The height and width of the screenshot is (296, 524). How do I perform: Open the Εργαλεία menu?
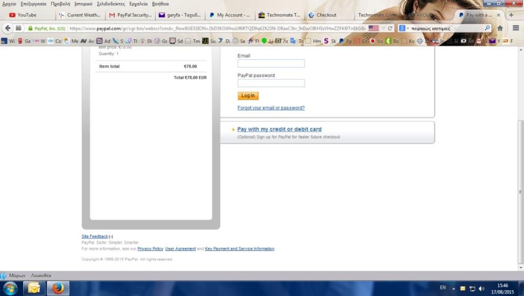[138, 4]
